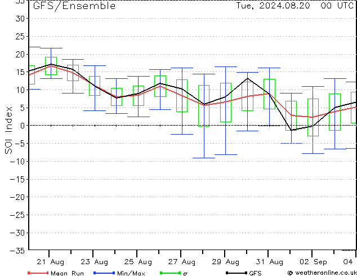Click the GFS line peak on 30 Aug
This screenshot has width=357, height=276.
click(248, 78)
